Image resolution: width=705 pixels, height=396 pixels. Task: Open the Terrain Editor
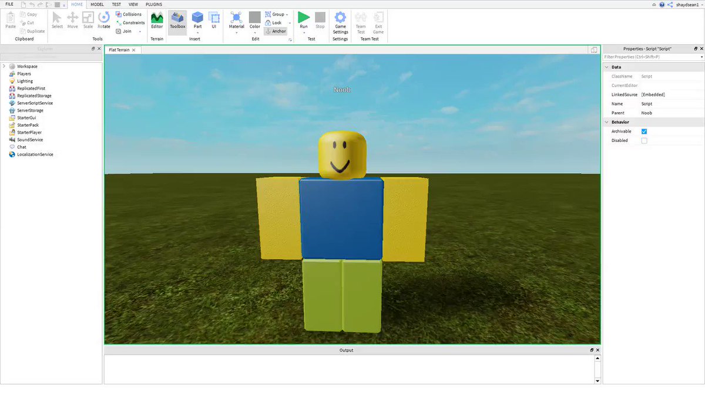point(157,20)
